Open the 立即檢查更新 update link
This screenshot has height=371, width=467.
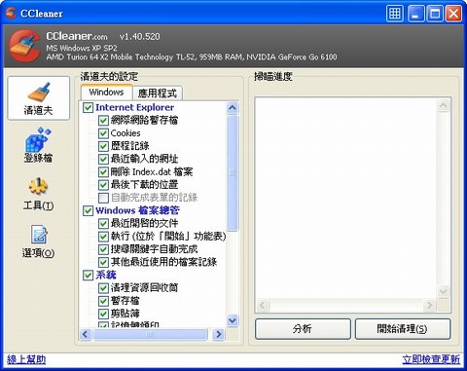coord(431,359)
